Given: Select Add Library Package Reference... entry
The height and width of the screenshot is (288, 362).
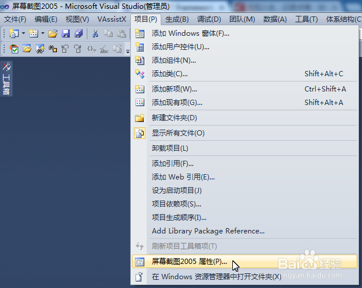Looking at the screenshot, I should [245, 231].
